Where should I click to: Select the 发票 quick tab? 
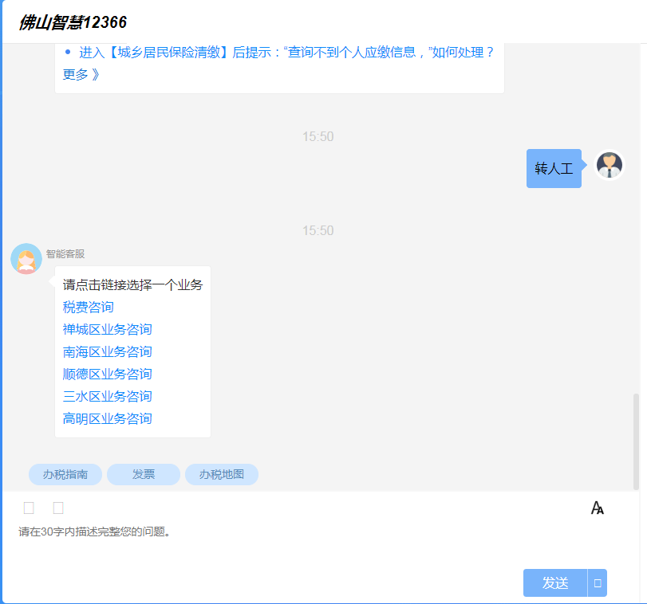(x=144, y=475)
